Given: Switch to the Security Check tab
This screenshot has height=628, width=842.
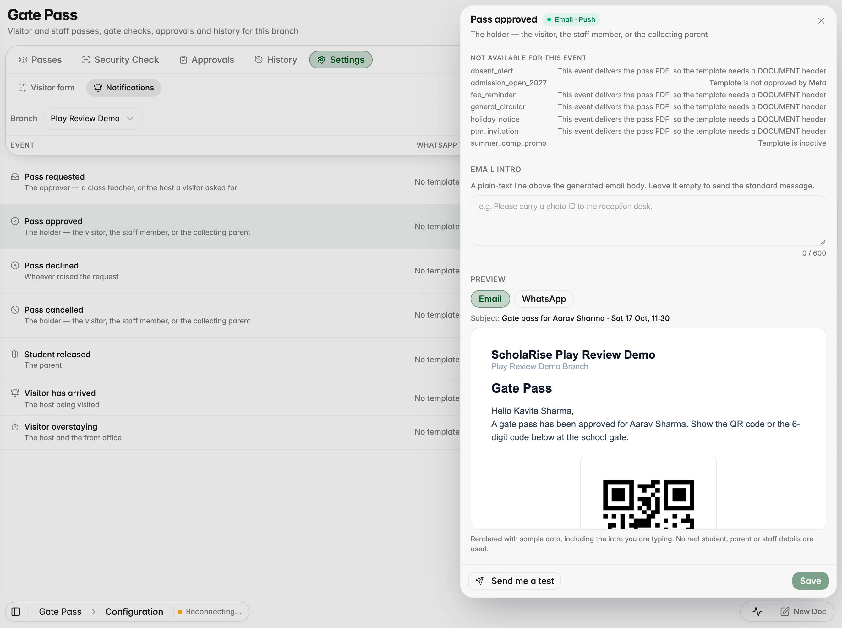Looking at the screenshot, I should tap(120, 60).
